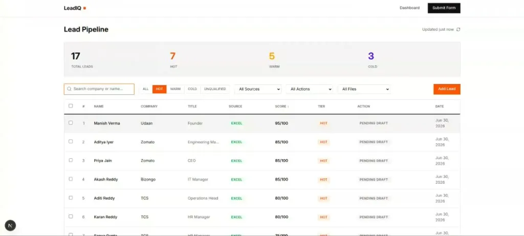This screenshot has width=524, height=236.
Task: Click the 7 HOT leads stat
Action: [x=173, y=59]
